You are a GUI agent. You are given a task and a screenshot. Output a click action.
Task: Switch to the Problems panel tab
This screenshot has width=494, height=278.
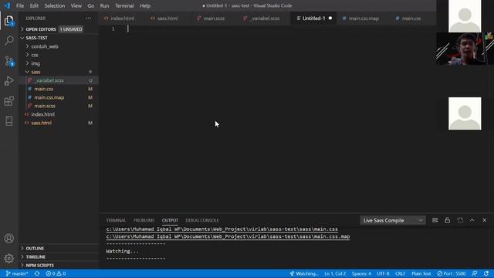click(144, 220)
